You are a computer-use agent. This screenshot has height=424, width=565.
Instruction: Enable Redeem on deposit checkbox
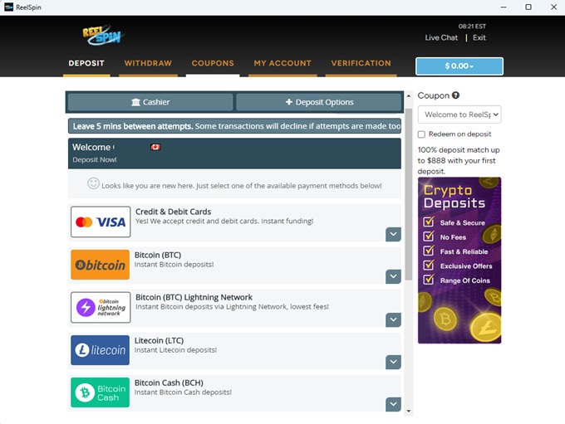422,134
